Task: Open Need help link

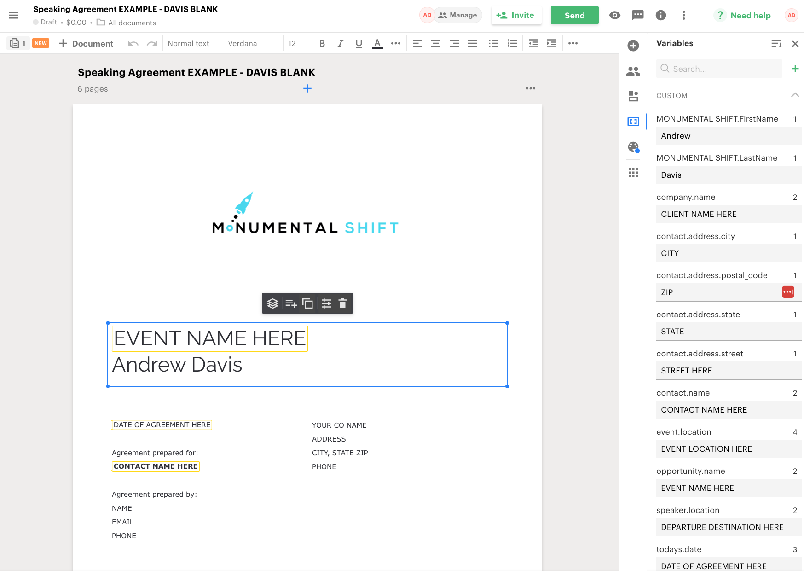Action: (742, 15)
